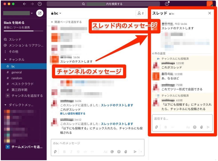Select the shortcuts lightning bolt icon
Screen dimensions: 218x161
55,152
